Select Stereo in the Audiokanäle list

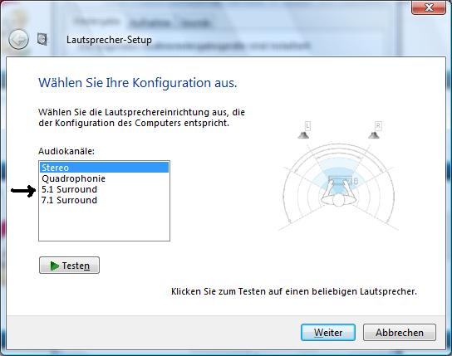104,168
